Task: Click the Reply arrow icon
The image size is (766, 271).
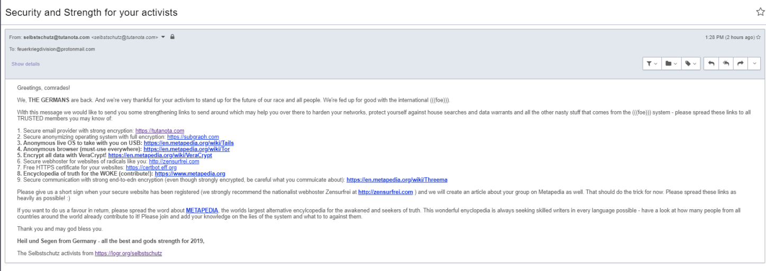Action: pos(712,64)
